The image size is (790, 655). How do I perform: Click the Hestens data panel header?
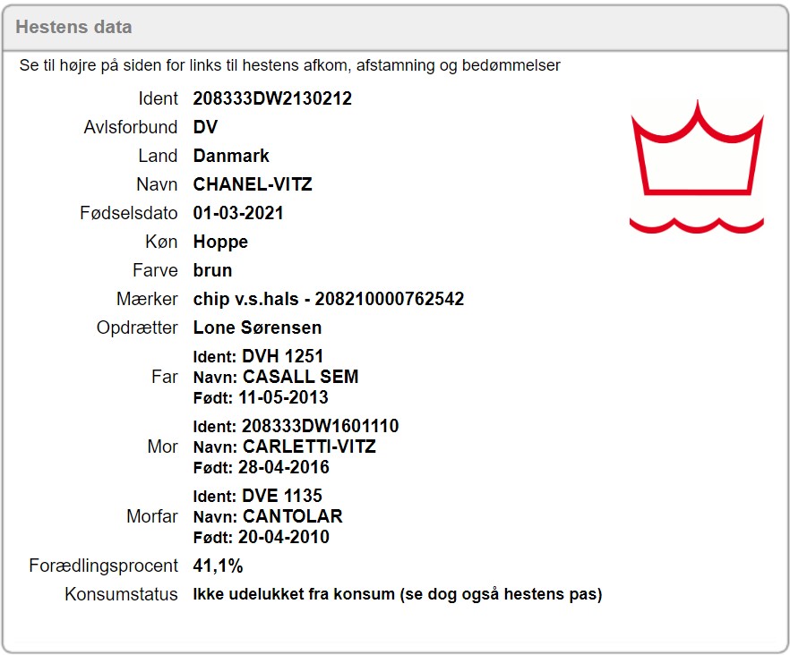pyautogui.click(x=73, y=27)
